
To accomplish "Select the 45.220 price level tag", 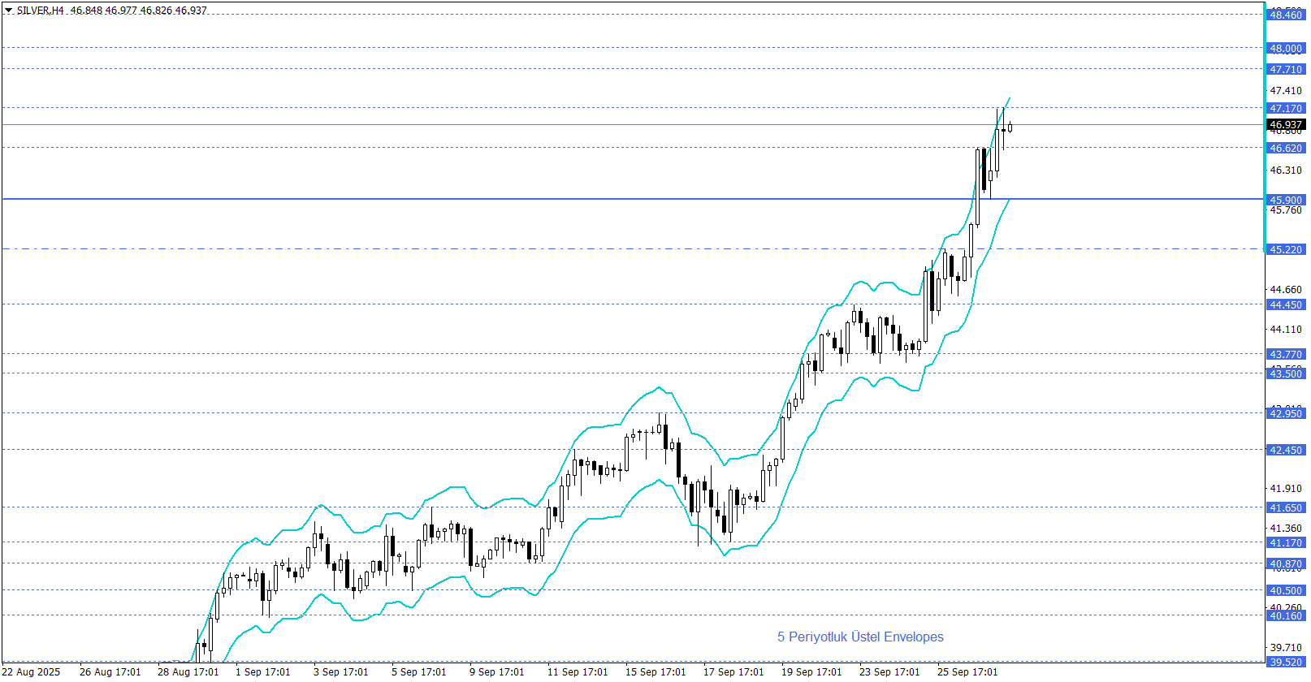I will pyautogui.click(x=1286, y=249).
